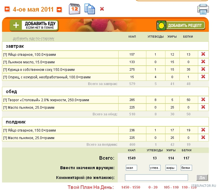
Task: Remove Курица в собственном соку row
Action: pyautogui.click(x=203, y=69)
